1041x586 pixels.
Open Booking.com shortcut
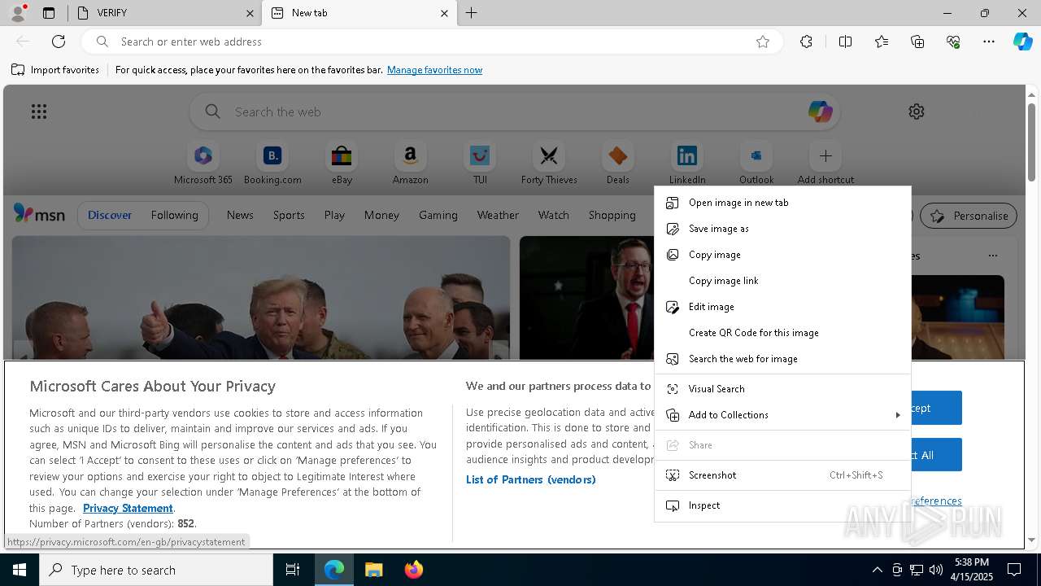pyautogui.click(x=272, y=164)
